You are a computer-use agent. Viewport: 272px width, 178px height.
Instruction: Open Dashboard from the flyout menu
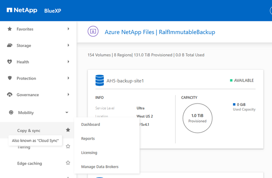click(x=90, y=125)
